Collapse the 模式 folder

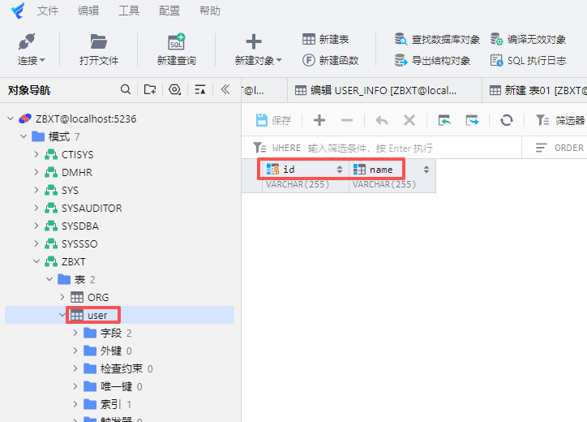[24, 136]
